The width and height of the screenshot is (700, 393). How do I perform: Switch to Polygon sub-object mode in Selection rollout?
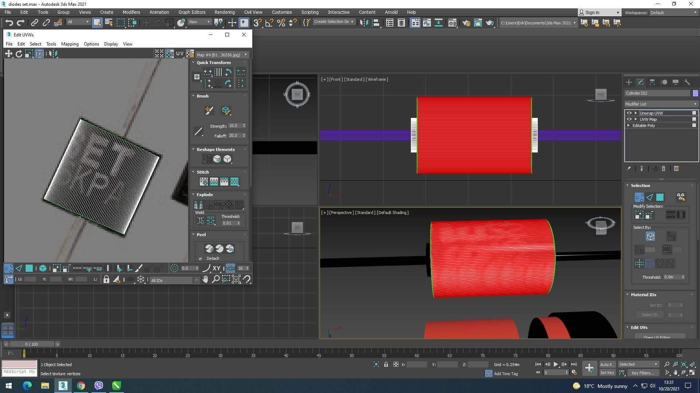coord(660,197)
